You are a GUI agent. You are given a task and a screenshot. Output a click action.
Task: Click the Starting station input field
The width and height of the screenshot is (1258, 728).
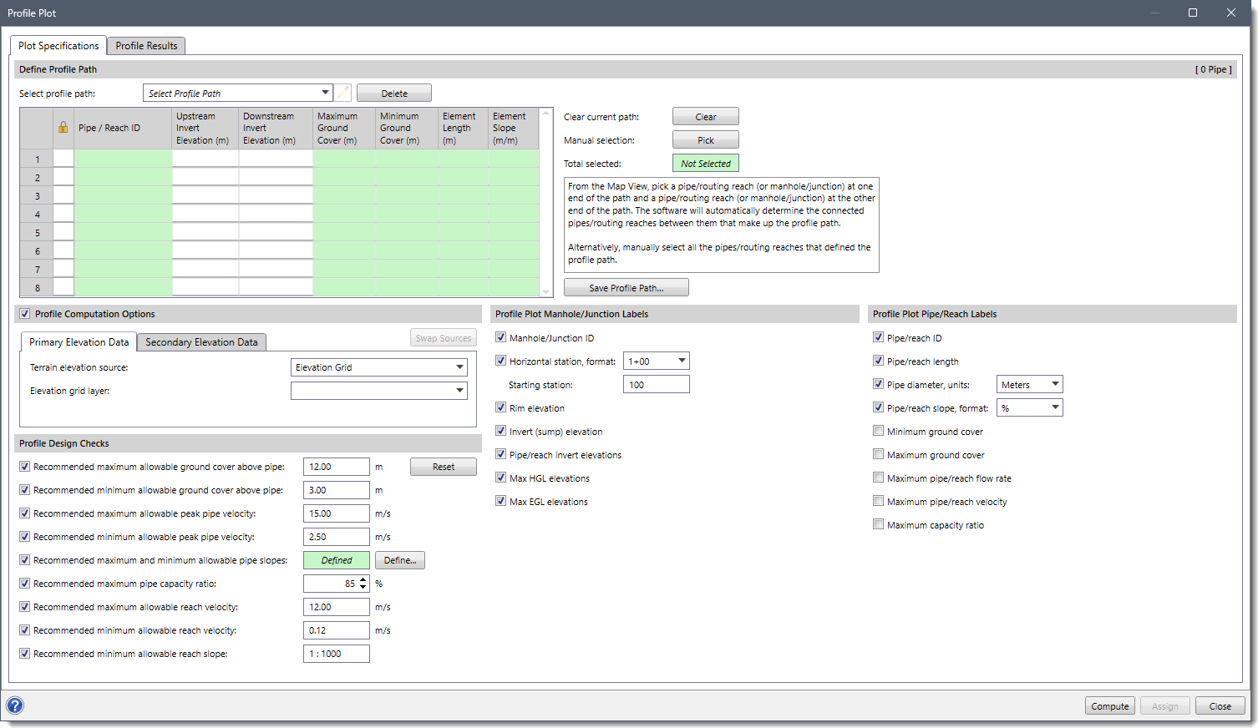pos(656,384)
